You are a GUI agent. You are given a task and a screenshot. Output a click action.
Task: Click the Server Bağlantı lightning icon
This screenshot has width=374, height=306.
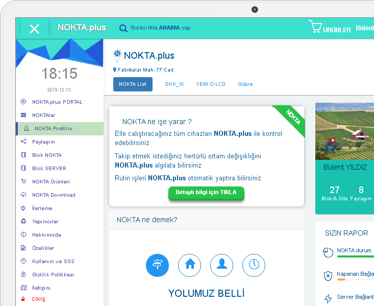328,299
